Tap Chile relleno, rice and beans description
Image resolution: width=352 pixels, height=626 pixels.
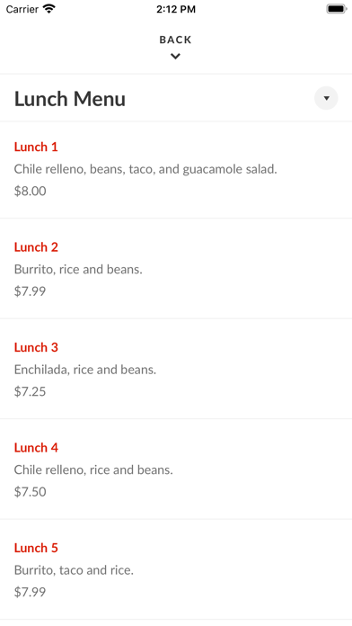[93, 469]
